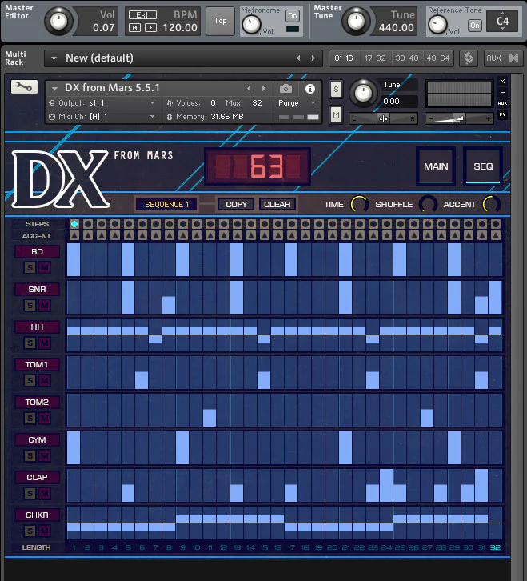Viewport: 527px width, 581px height.
Task: Toggle instrument AUX sends panel
Action: coord(502,103)
